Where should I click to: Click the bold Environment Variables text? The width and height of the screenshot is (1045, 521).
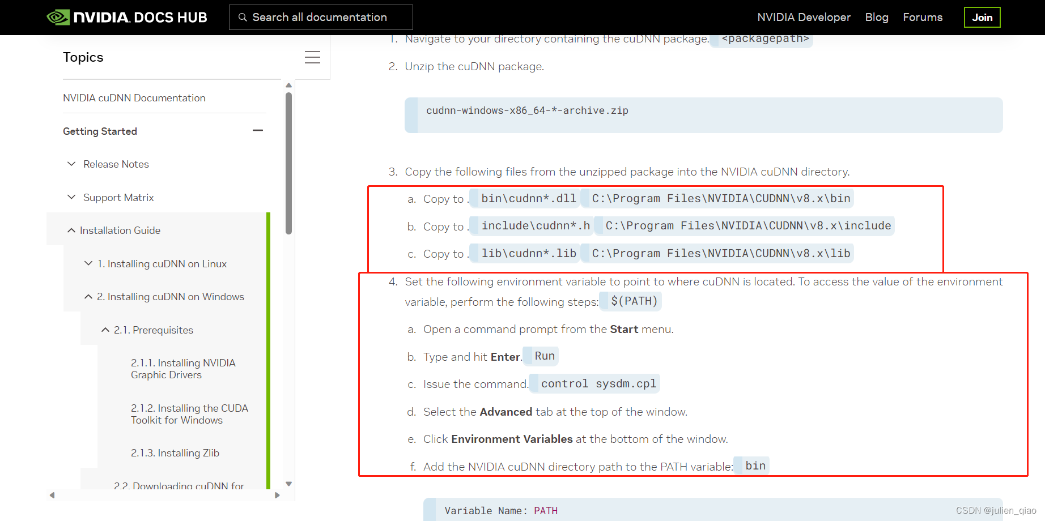click(512, 439)
